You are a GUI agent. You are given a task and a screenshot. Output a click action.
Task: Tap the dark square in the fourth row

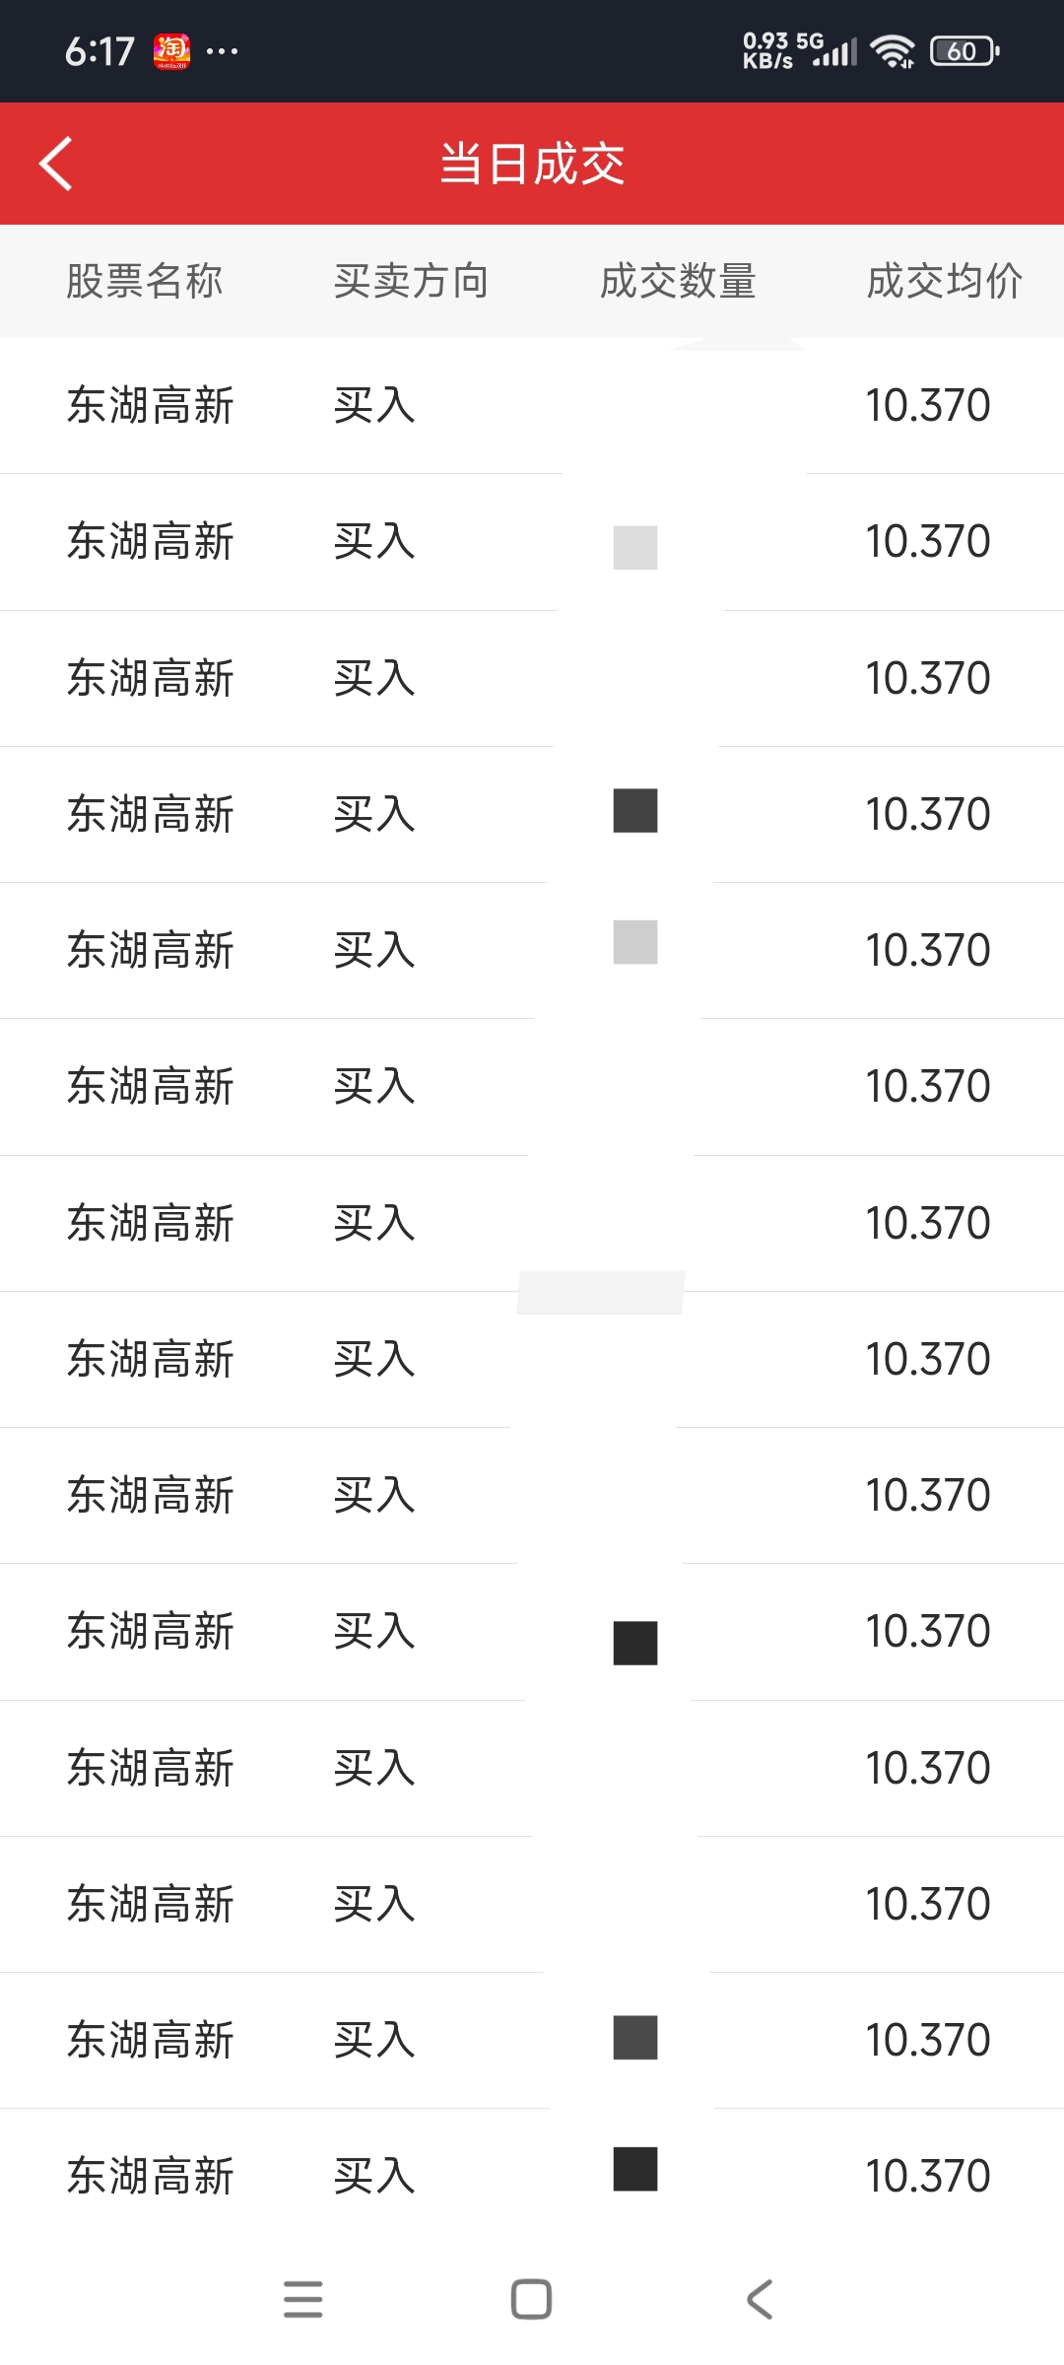coord(635,811)
